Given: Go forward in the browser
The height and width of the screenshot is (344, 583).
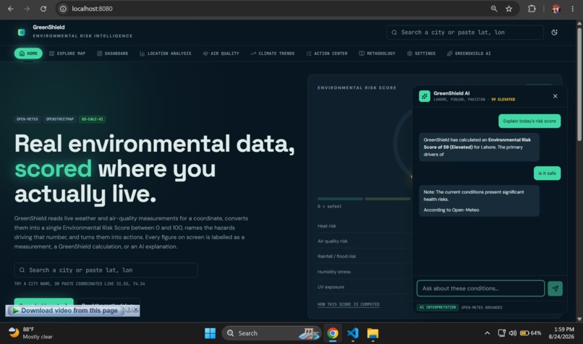Looking at the screenshot, I should [27, 9].
